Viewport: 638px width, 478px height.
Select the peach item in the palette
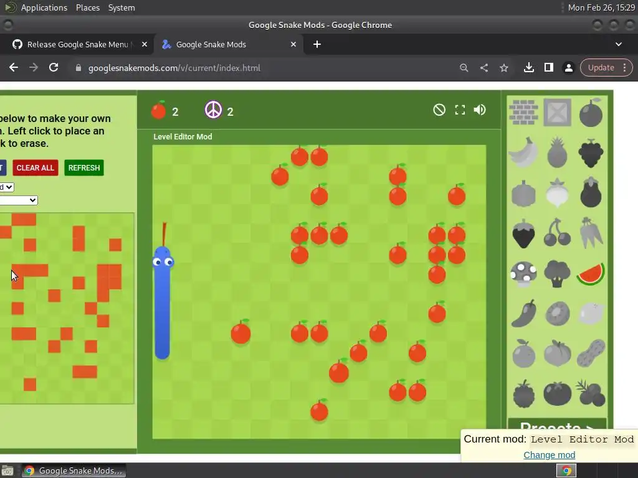tap(557, 354)
